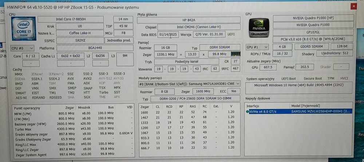Click the 6x256 L2 cache field
364x162 pixels.
pyautogui.click(x=100, y=56)
